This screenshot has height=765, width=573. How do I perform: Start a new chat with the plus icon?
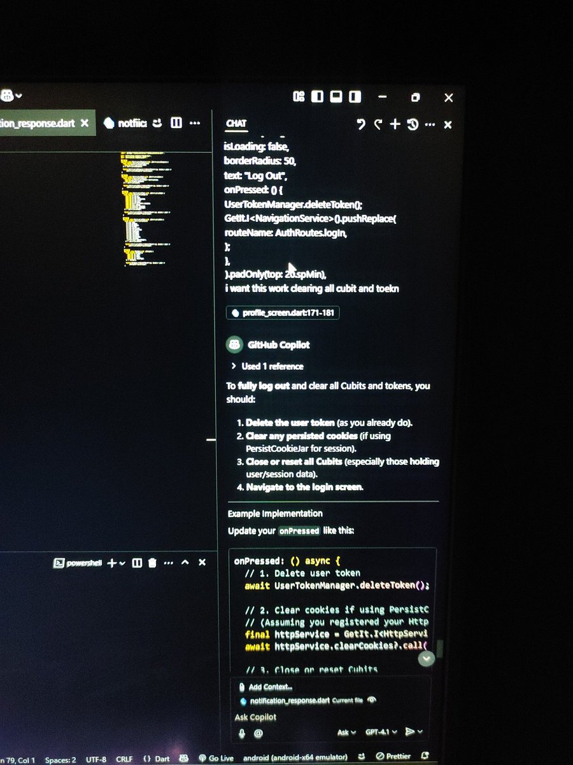click(x=395, y=124)
